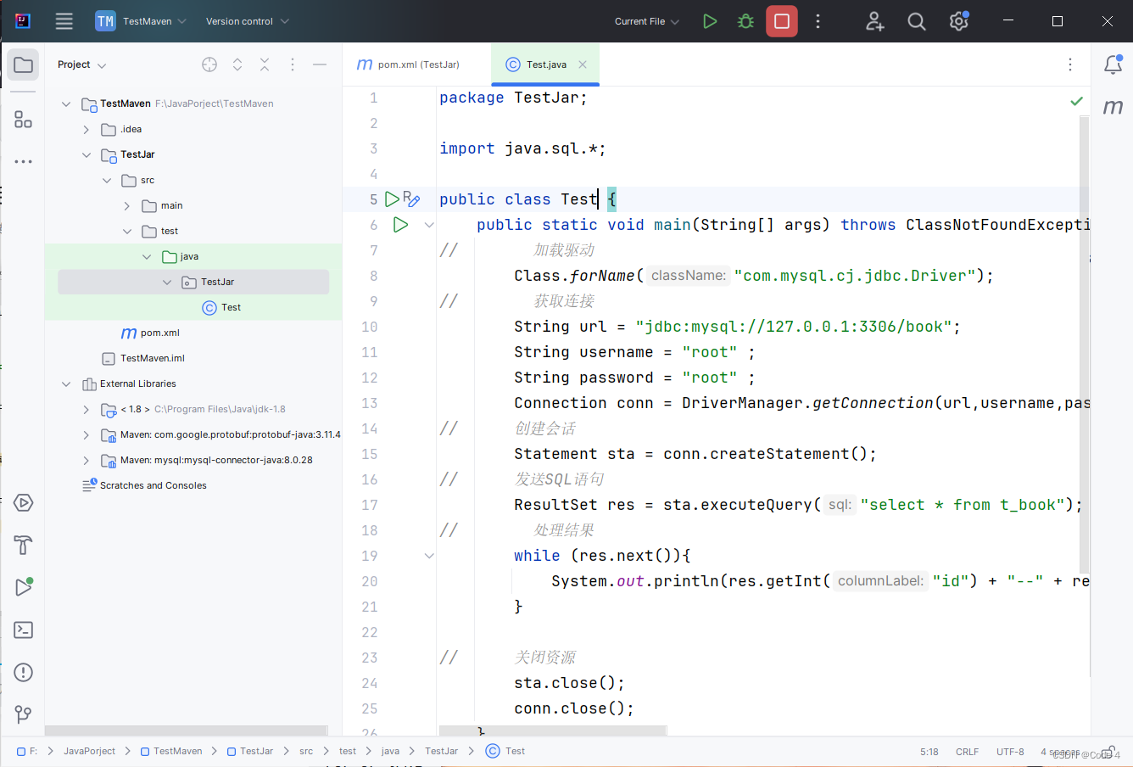Change UTF-8 file encoding
Image resolution: width=1133 pixels, height=767 pixels.
pos(1010,752)
